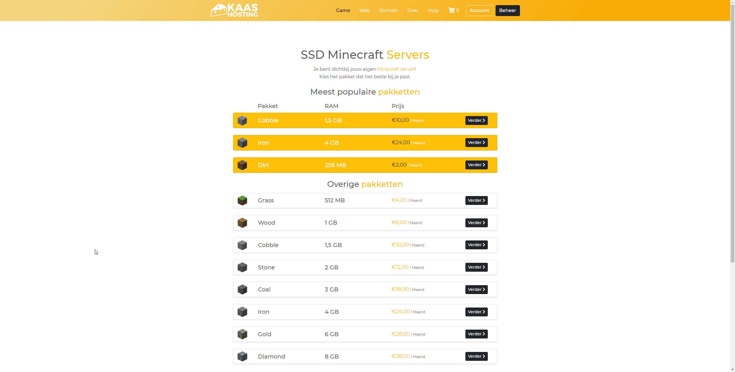Click the Dirt block icon
The image size is (735, 372).
[x=242, y=165]
